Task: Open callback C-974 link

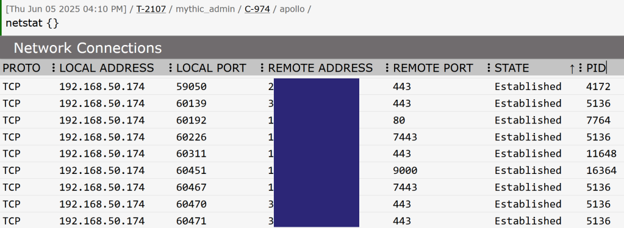Action: (257, 9)
